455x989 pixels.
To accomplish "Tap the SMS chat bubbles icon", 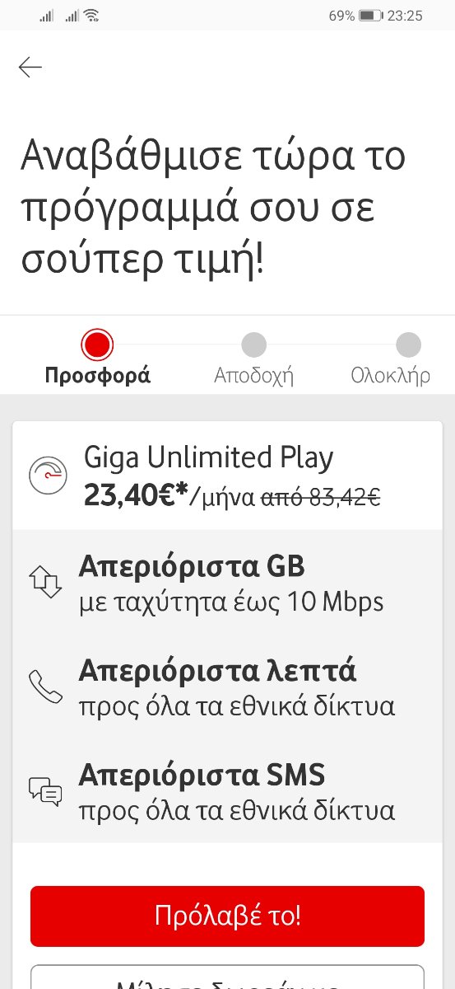I will (x=45, y=790).
